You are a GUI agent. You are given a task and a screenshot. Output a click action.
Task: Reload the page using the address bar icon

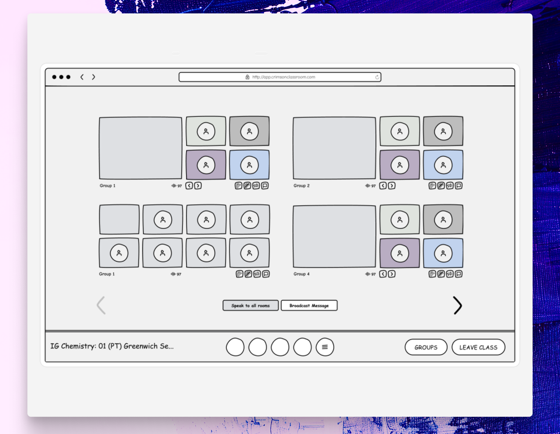click(377, 77)
